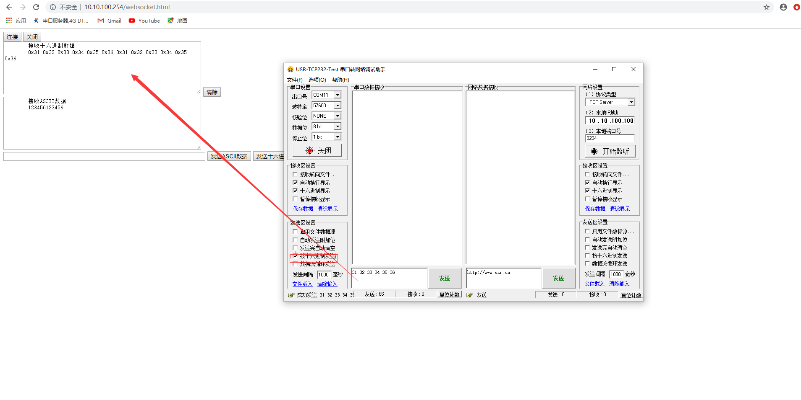Click the 开始监听 button

point(610,151)
